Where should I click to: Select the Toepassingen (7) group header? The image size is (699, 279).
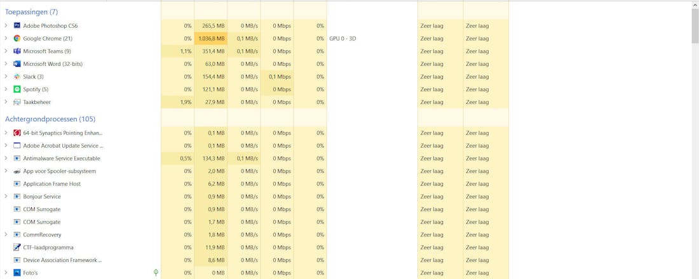31,12
